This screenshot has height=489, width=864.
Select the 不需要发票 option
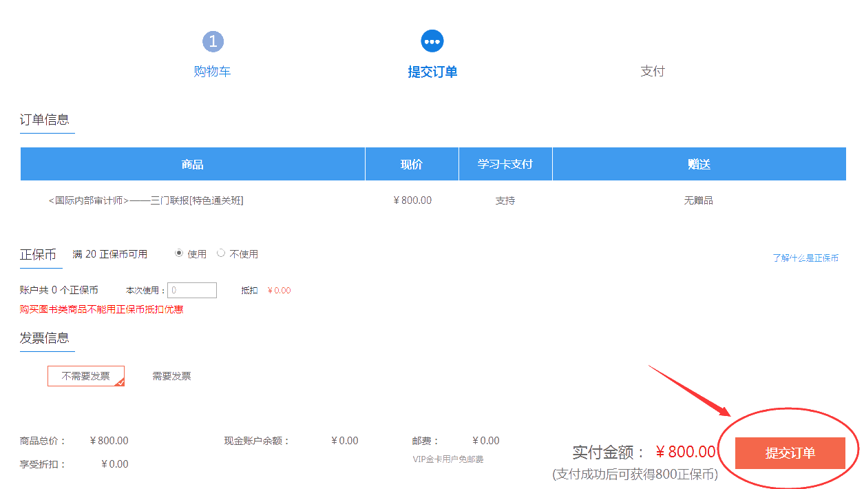tap(86, 376)
